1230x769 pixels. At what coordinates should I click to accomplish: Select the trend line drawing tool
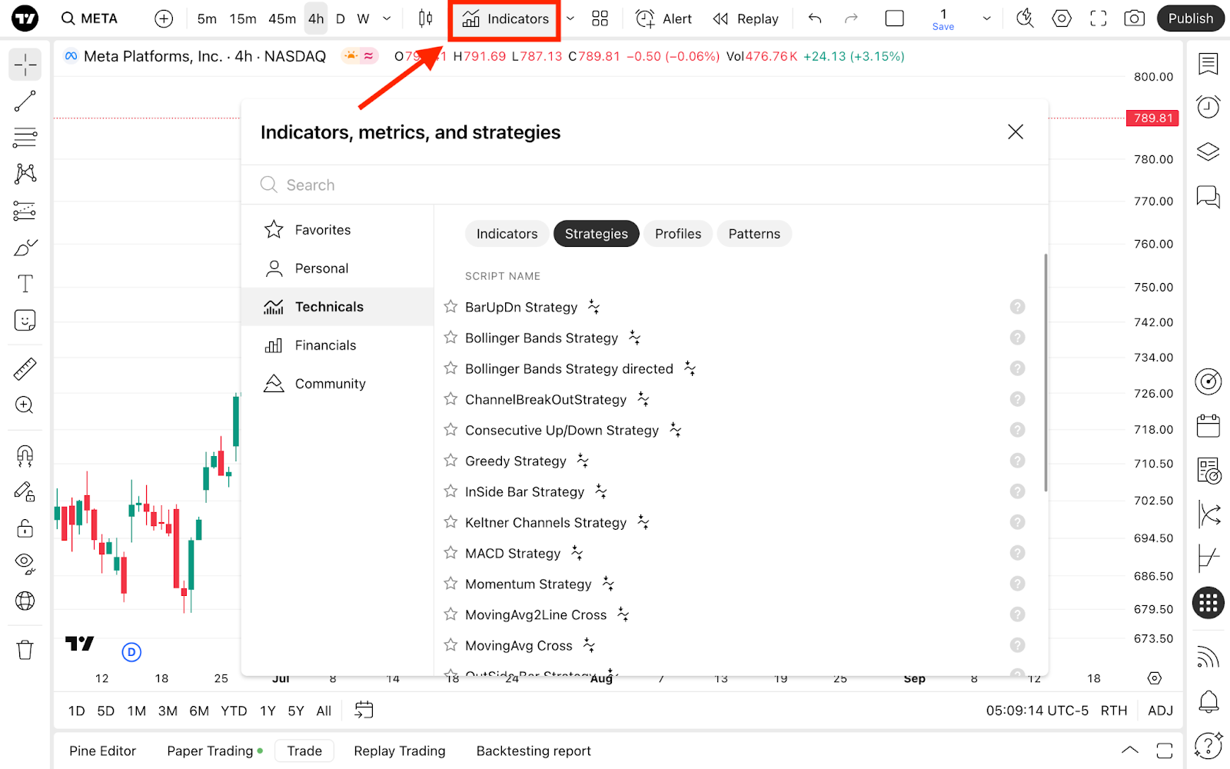click(25, 101)
